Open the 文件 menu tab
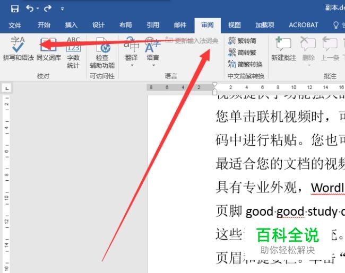The height and width of the screenshot is (273, 345). [x=15, y=25]
